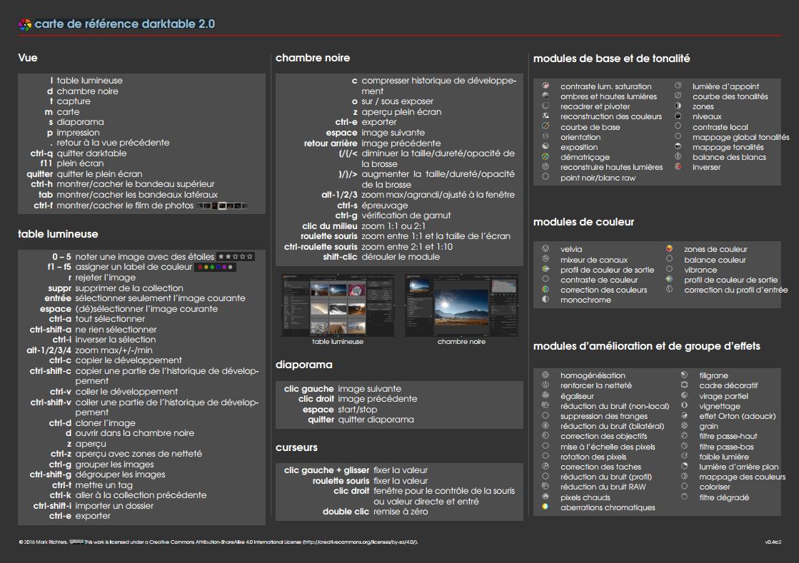Click the "zones de couleur" icon
Image resolution: width=799 pixels, height=563 pixels.
(x=669, y=248)
